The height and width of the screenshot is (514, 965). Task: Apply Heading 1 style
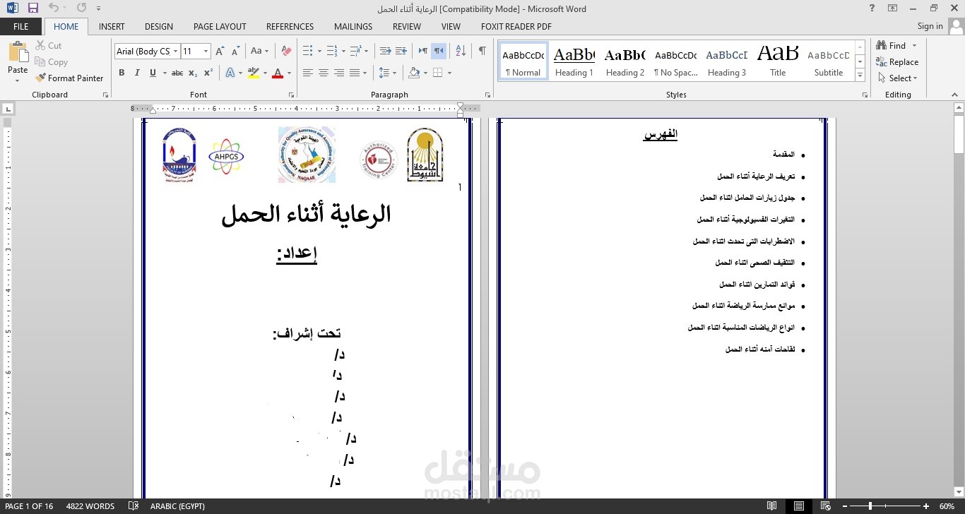[574, 61]
